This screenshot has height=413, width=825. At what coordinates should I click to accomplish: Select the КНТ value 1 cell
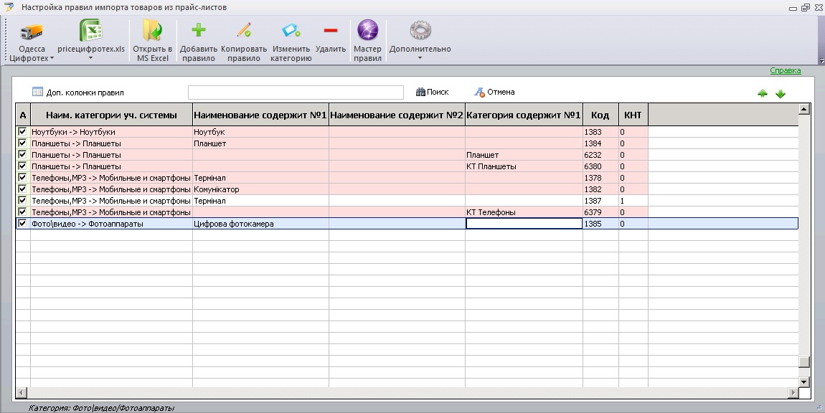[x=633, y=201]
